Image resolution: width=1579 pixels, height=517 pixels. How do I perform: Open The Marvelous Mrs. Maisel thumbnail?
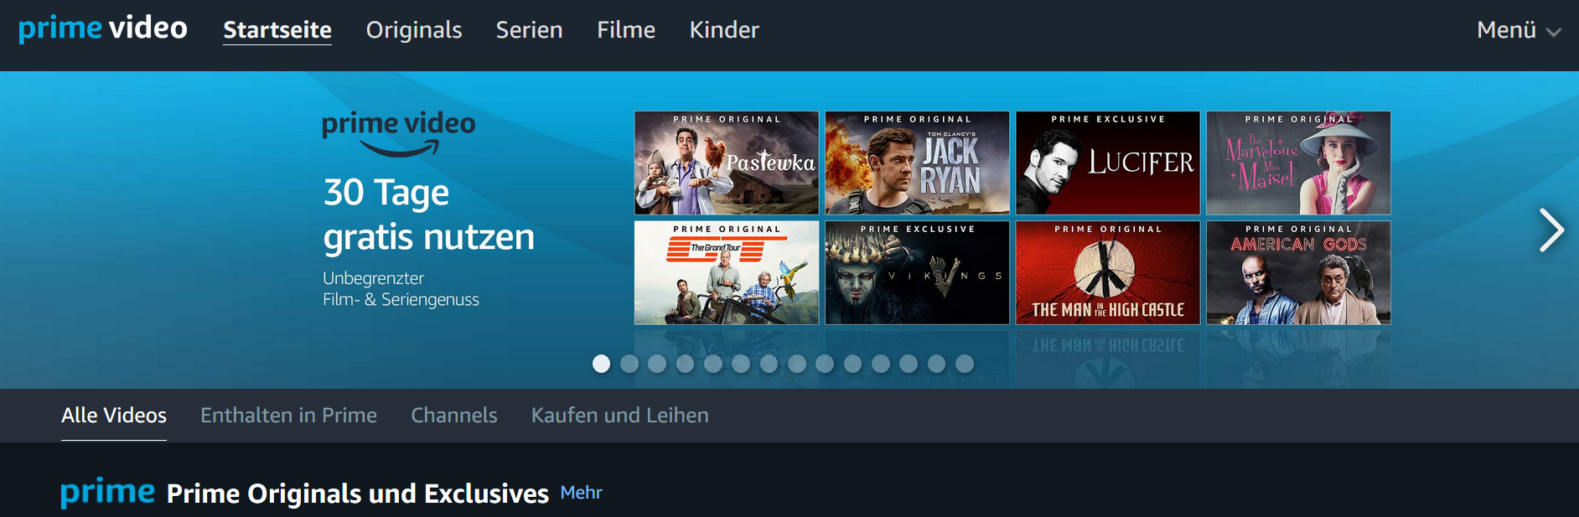[1298, 163]
